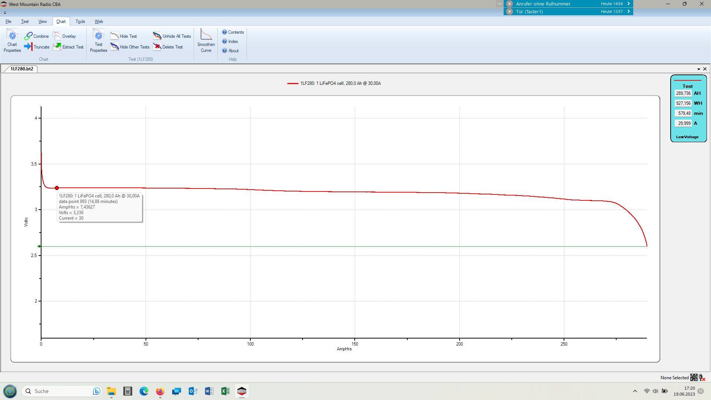Activate the Overlay tool
This screenshot has width=711, height=400.
(x=65, y=36)
